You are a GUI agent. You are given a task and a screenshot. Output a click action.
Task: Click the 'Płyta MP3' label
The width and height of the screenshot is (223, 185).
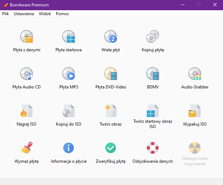(69, 87)
